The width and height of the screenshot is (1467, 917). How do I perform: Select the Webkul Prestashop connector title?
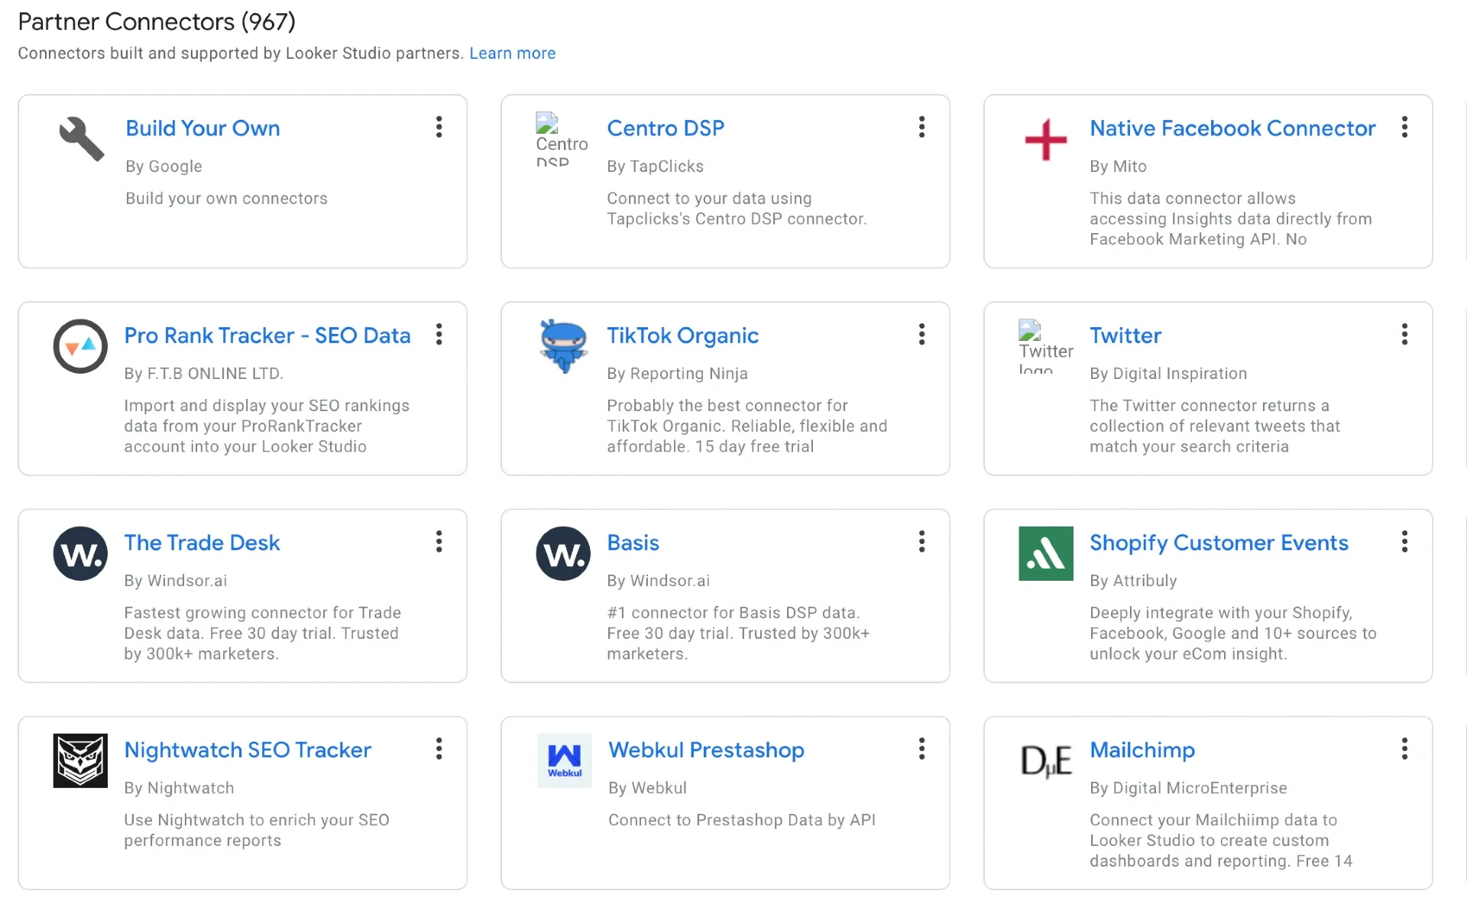(x=706, y=750)
